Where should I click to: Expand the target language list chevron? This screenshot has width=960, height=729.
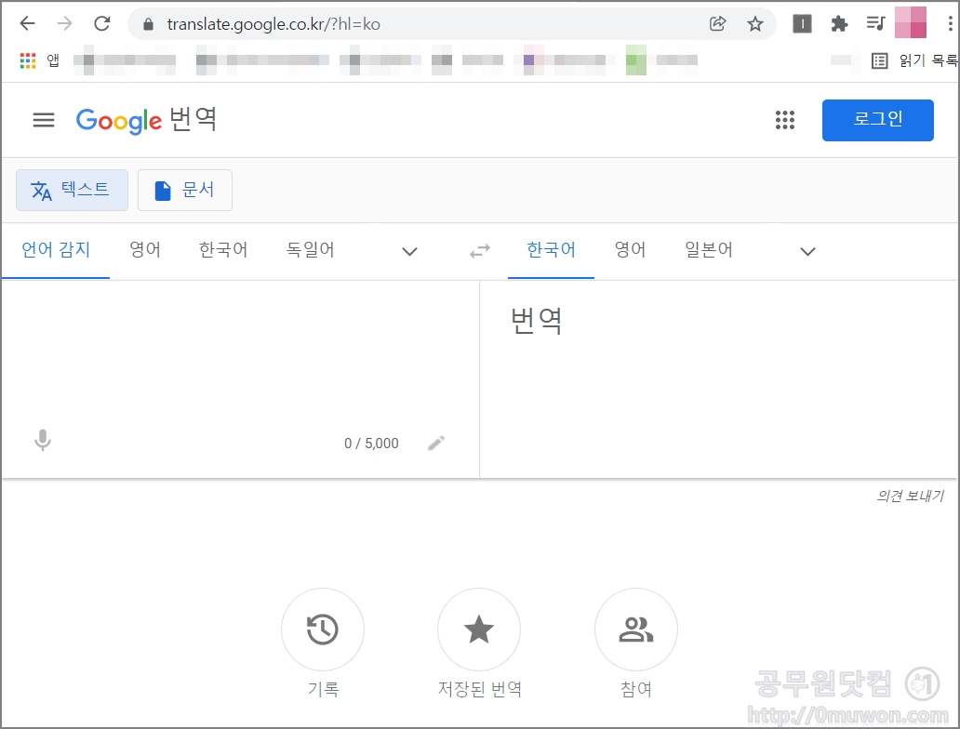(x=808, y=251)
